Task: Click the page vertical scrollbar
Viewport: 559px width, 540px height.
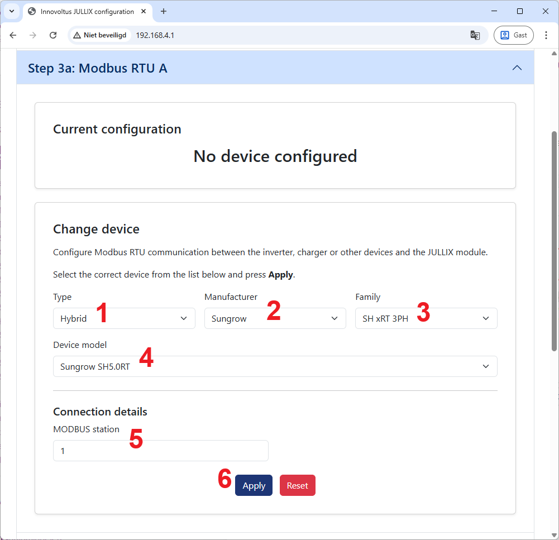Action: coord(554,240)
